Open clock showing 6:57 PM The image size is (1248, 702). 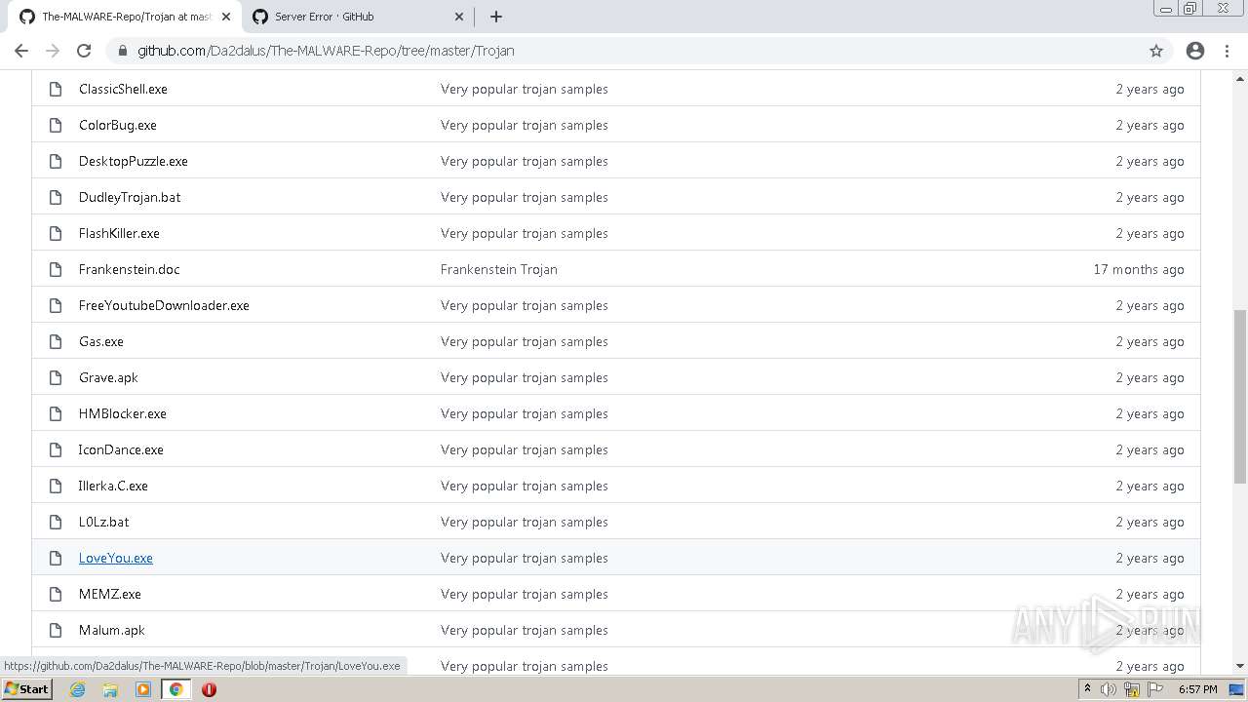pos(1198,689)
